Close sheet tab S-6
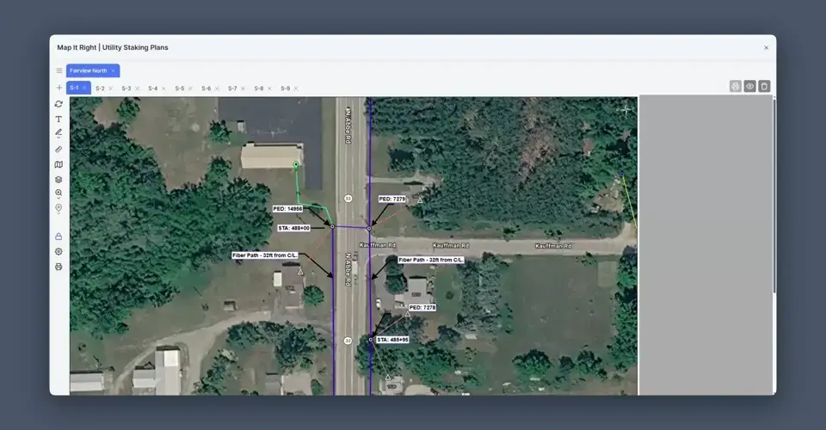Viewport: 826px width, 430px height. (217, 89)
